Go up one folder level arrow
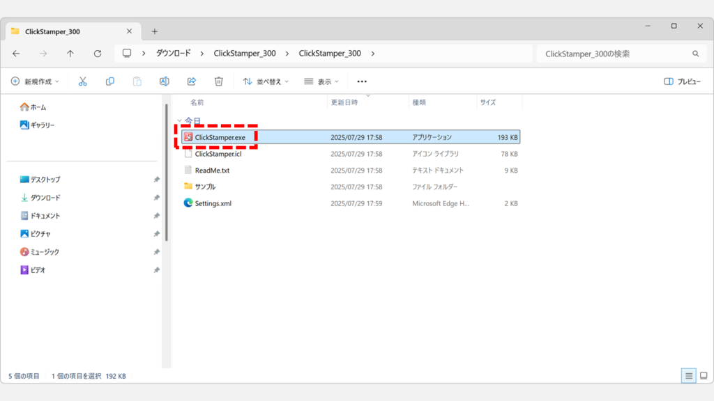 pos(70,54)
